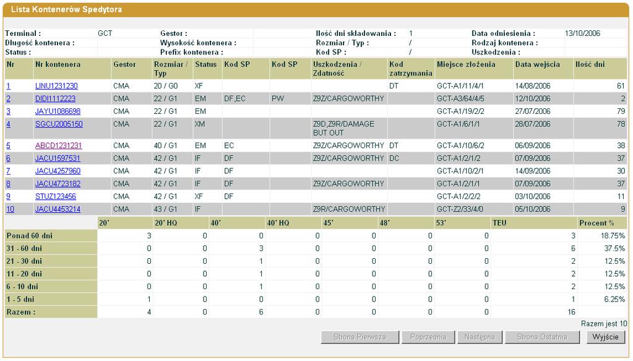Open container link JACU4723182
This screenshot has width=633, height=361.
point(58,184)
